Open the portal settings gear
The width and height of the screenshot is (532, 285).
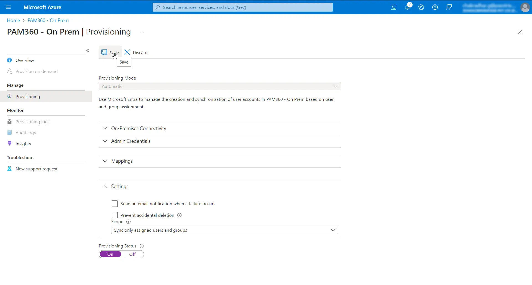(421, 7)
